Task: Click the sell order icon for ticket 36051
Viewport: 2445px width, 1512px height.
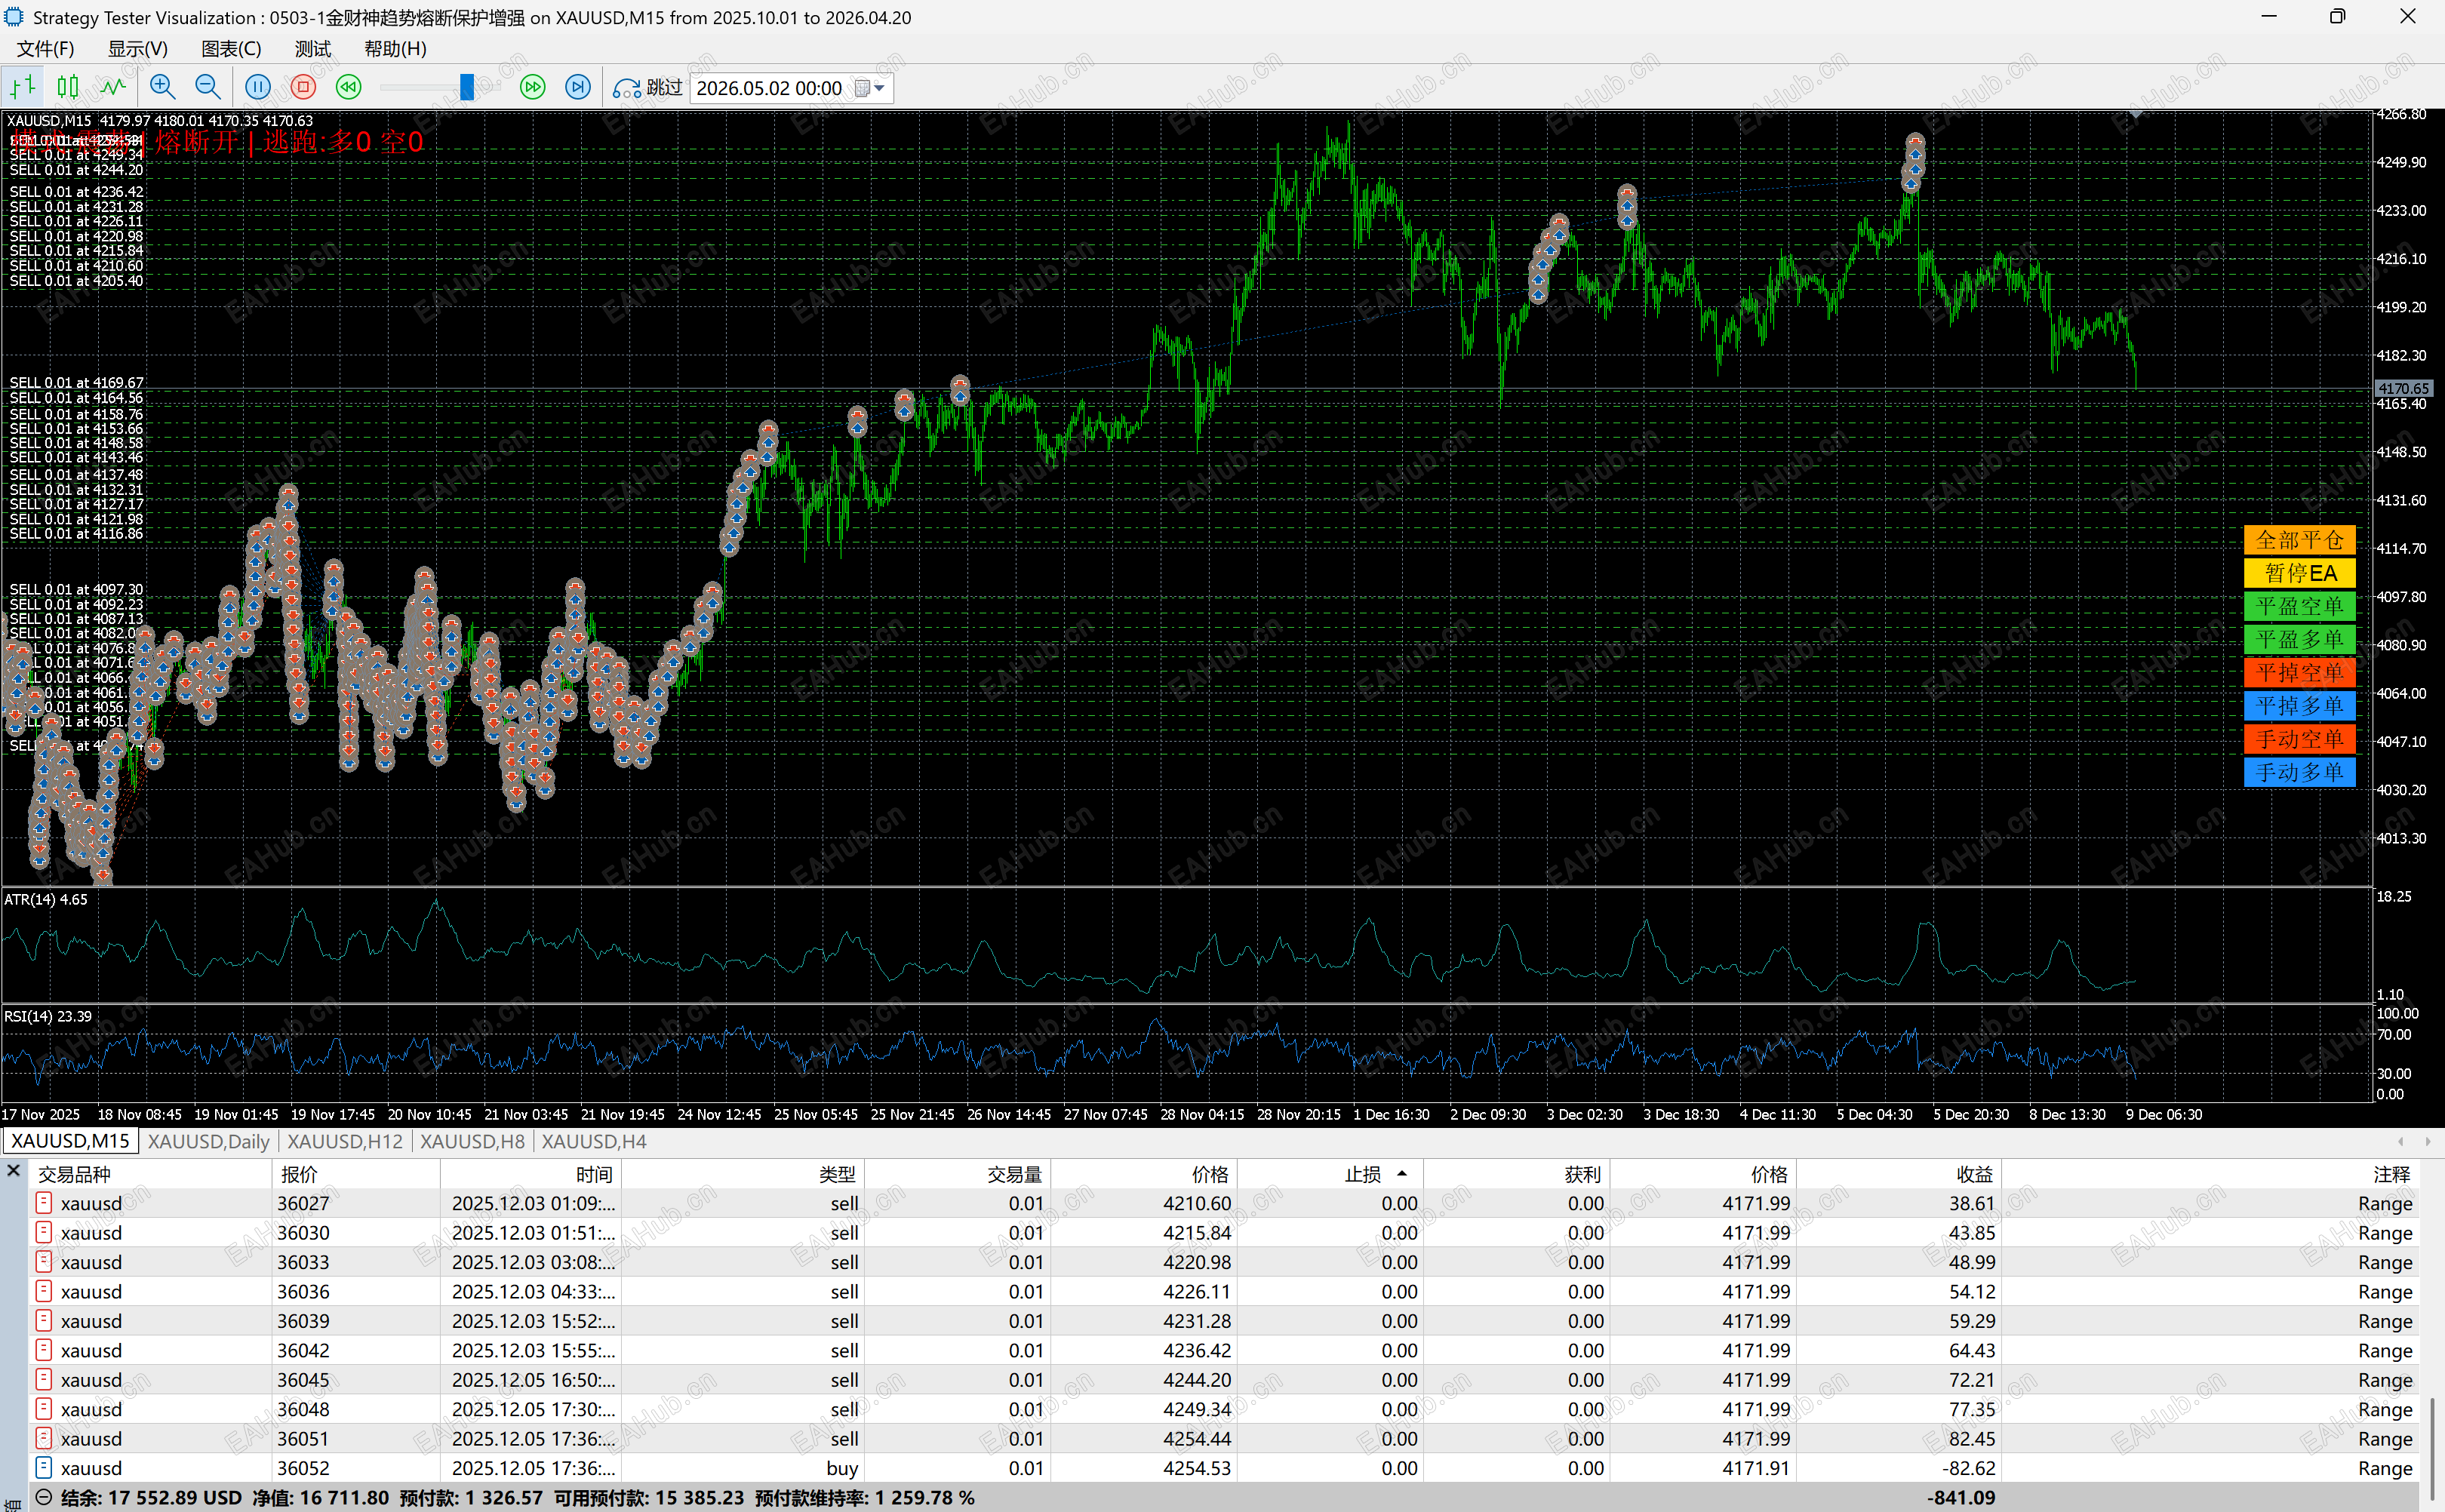Action: point(44,1438)
